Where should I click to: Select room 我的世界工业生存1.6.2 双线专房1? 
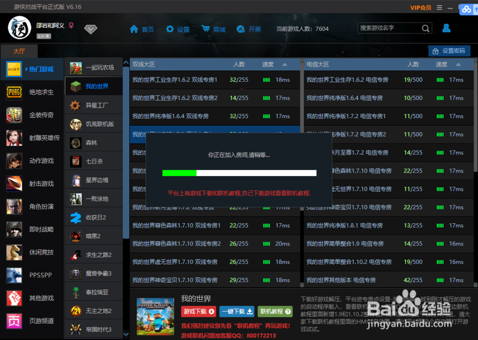click(x=215, y=79)
